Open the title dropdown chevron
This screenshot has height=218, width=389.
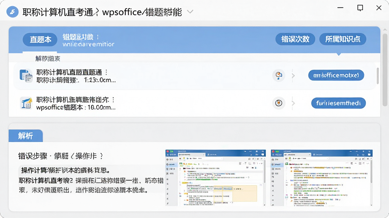click(190, 12)
